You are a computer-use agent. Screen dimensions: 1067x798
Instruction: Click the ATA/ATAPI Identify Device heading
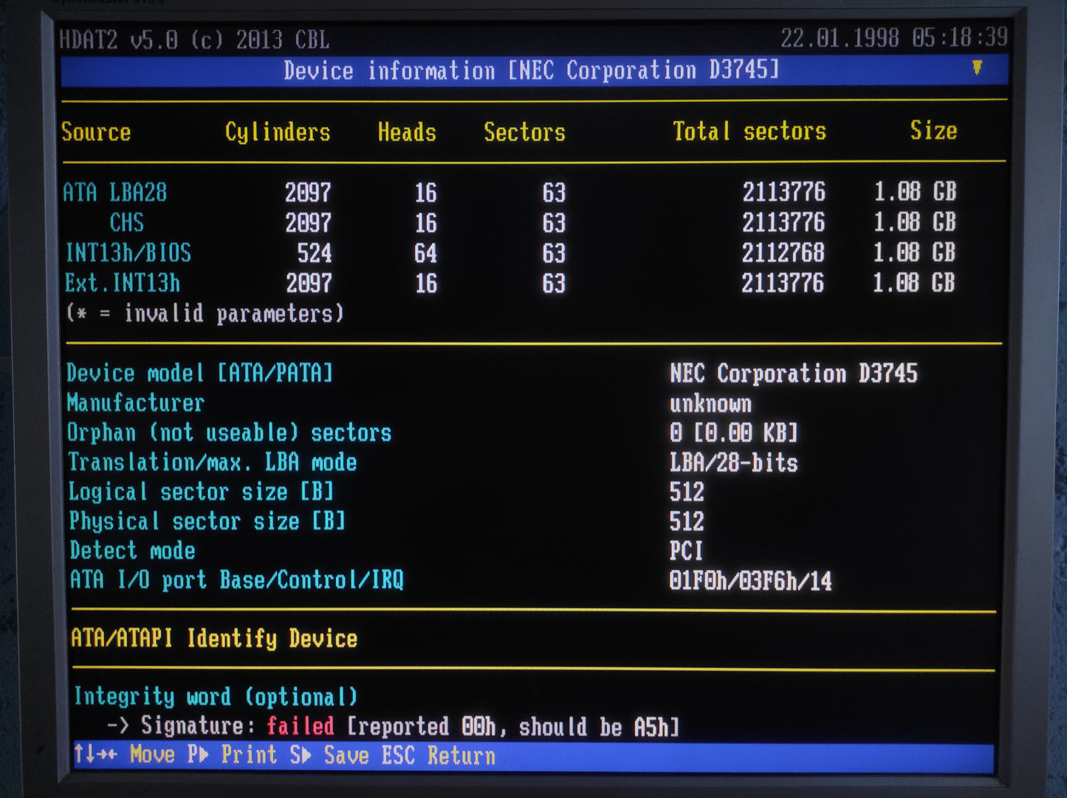click(x=214, y=639)
